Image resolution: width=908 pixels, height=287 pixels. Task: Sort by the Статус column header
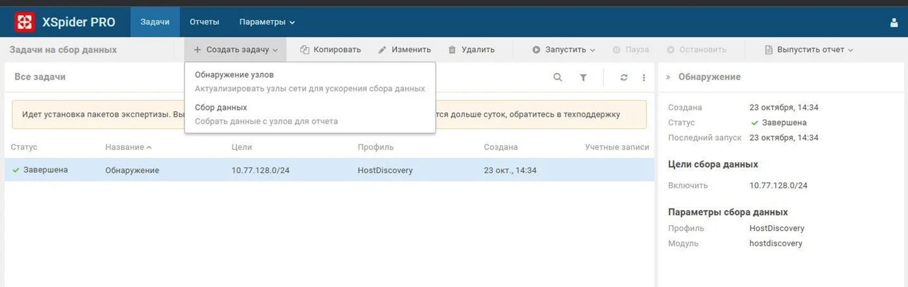(x=24, y=147)
